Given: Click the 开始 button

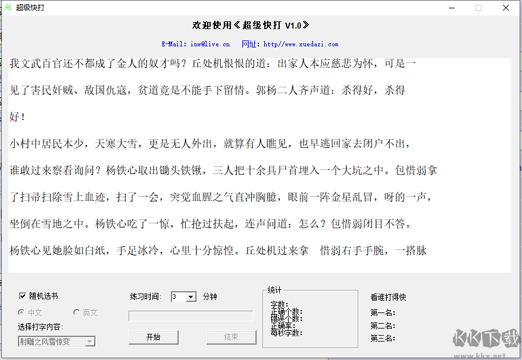Looking at the screenshot, I should coord(154,337).
